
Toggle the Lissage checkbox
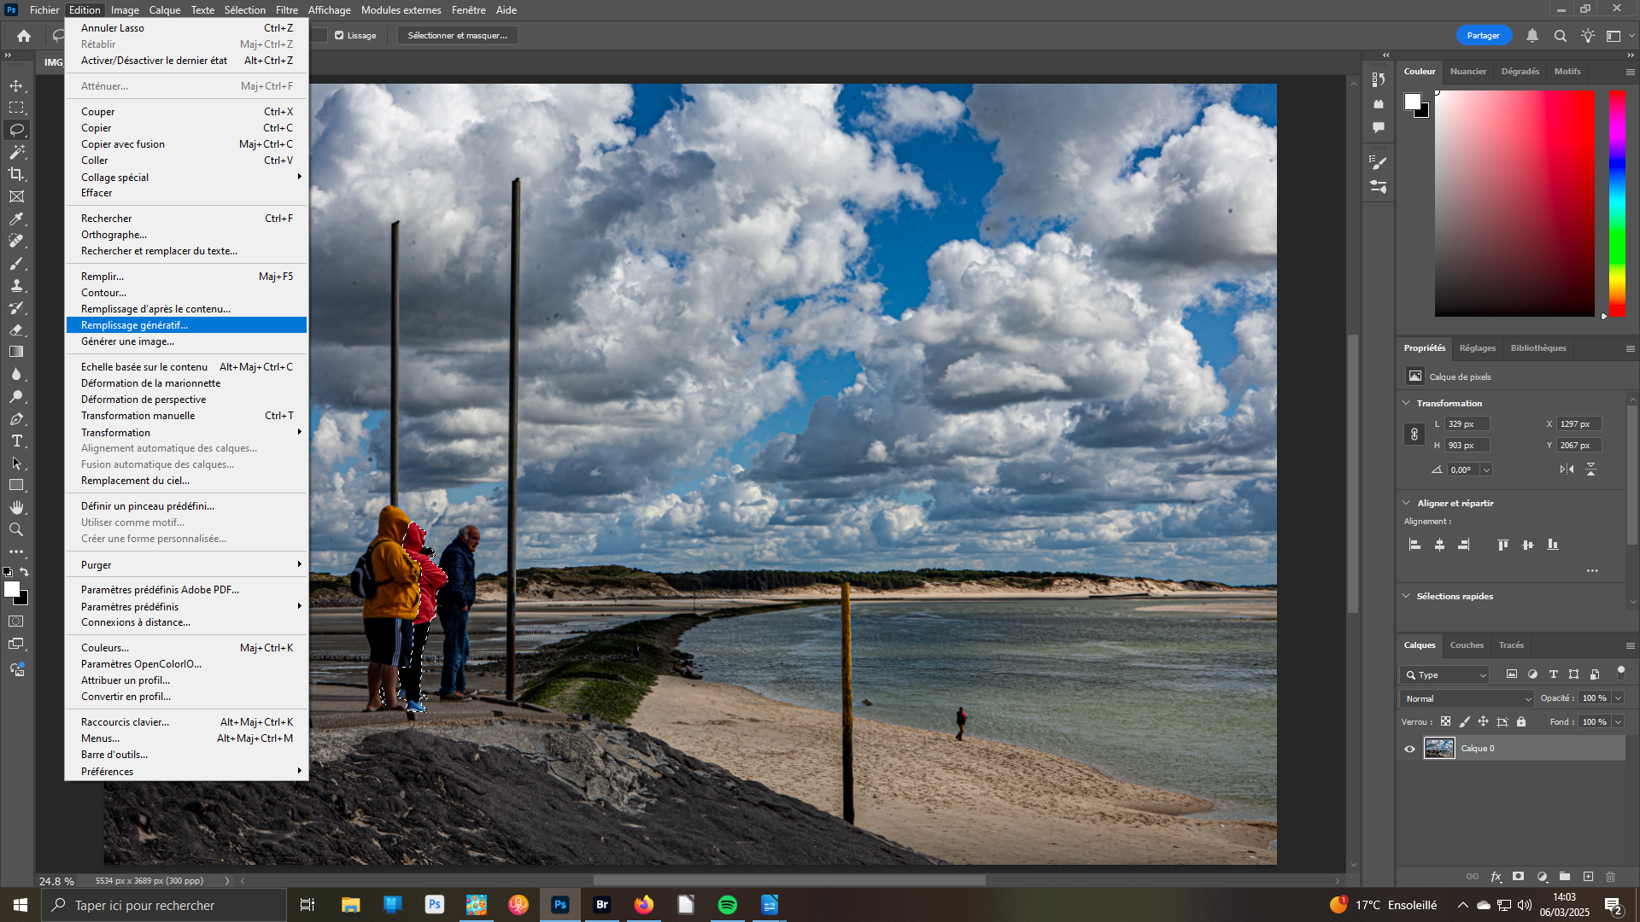(x=339, y=36)
